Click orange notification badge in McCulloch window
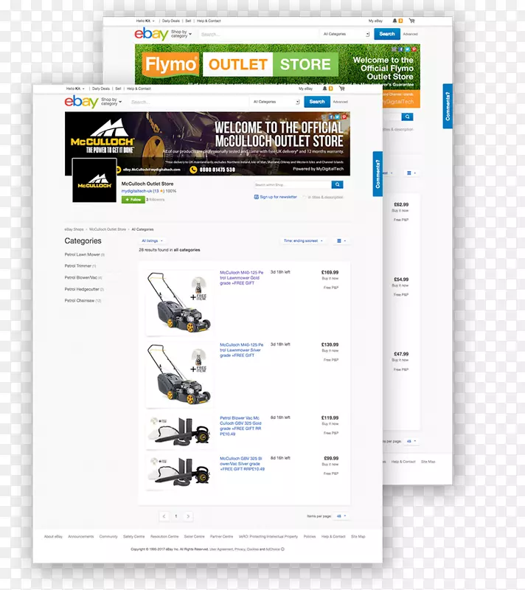 click(330, 88)
